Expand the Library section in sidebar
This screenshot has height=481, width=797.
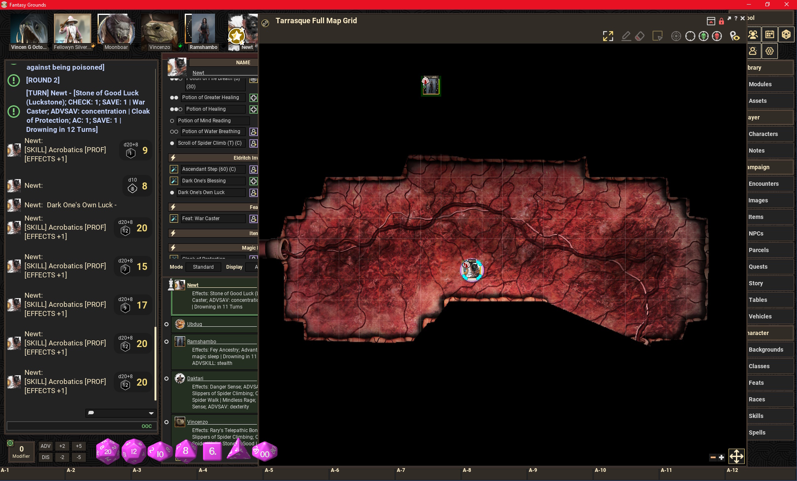pos(770,68)
